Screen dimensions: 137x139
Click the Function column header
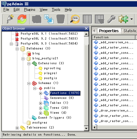(114, 37)
